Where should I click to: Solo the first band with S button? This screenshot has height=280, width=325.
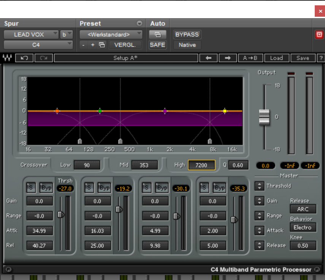pyautogui.click(x=31, y=187)
